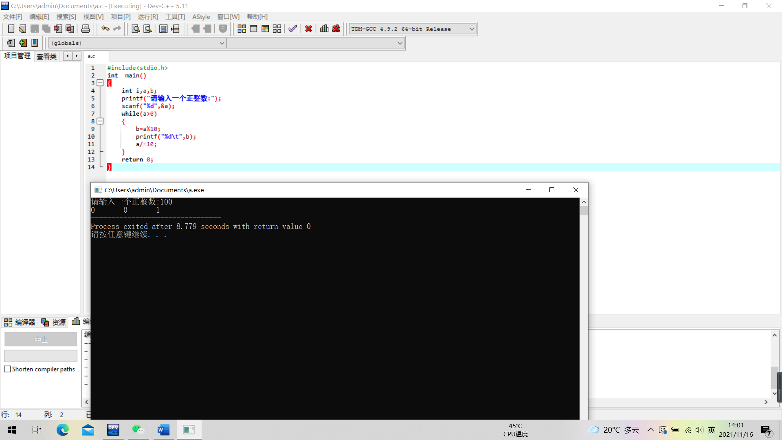The width and height of the screenshot is (782, 440).
Task: Enable Shorten compiler paths checkbox
Action: (7, 369)
